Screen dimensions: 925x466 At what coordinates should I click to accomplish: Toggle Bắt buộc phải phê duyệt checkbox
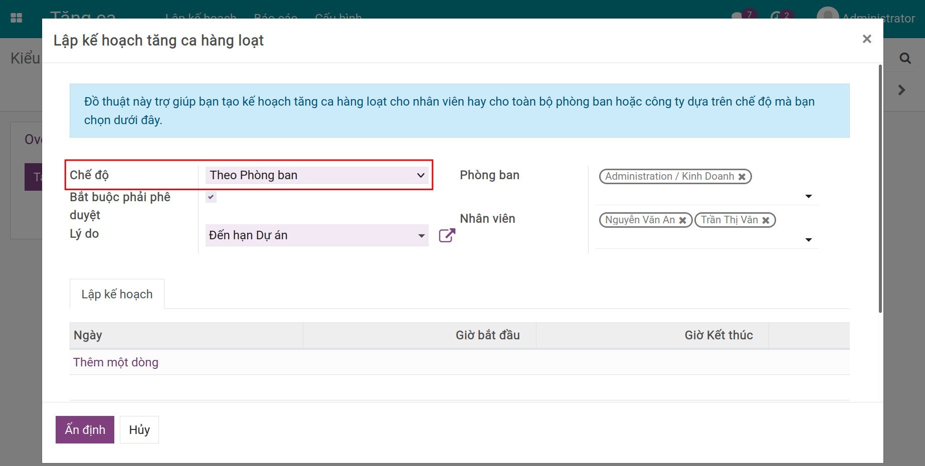[x=211, y=197]
